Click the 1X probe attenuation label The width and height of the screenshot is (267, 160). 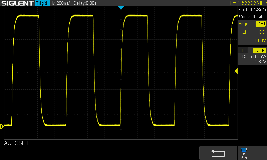[x=244, y=56]
